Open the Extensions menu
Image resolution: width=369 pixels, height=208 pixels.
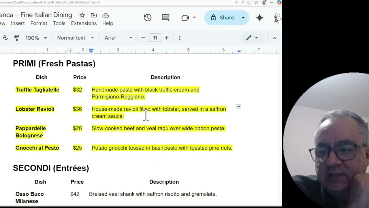[84, 23]
